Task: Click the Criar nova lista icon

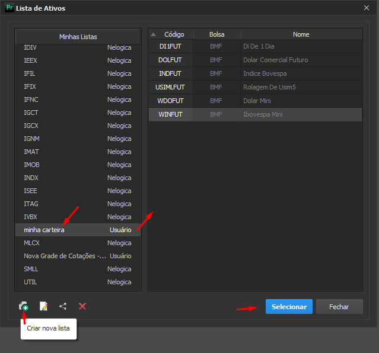Action: click(x=24, y=306)
